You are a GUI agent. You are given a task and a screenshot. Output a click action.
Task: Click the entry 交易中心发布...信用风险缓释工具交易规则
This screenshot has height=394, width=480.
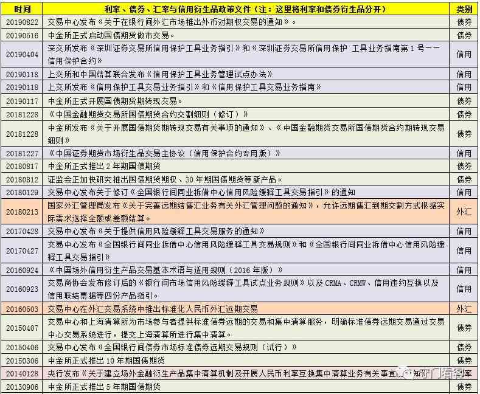point(246,251)
